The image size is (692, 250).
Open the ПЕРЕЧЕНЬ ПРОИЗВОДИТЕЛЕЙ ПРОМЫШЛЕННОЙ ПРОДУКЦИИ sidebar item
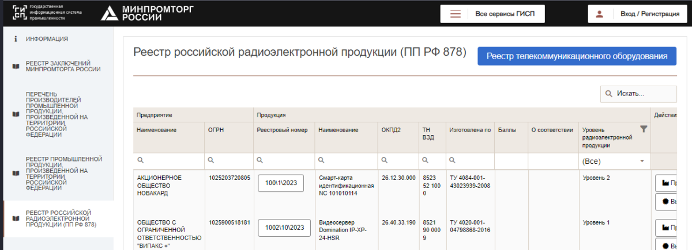pos(55,114)
